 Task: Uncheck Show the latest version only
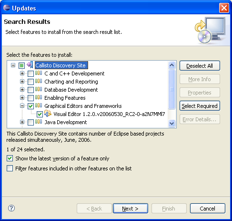[x=10, y=158]
